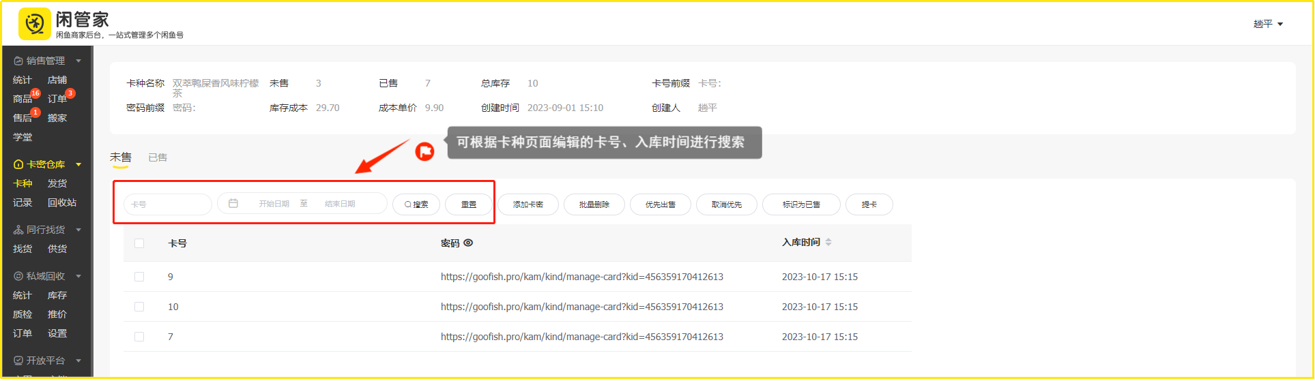The image size is (1315, 381).
Task: Open the 趟平 user account dropdown
Action: click(1268, 24)
